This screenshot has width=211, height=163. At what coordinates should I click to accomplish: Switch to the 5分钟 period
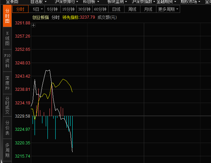(52, 9)
